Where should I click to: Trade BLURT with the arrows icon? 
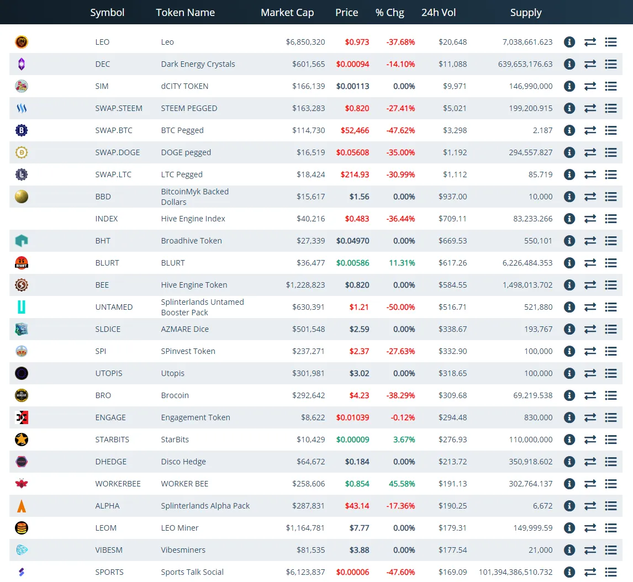[590, 263]
